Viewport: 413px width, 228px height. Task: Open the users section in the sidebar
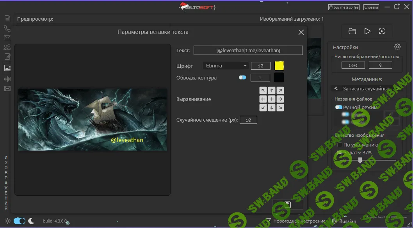(x=7, y=47)
